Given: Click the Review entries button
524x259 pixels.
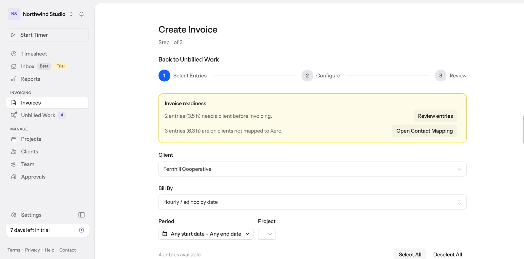Looking at the screenshot, I should 435,116.
